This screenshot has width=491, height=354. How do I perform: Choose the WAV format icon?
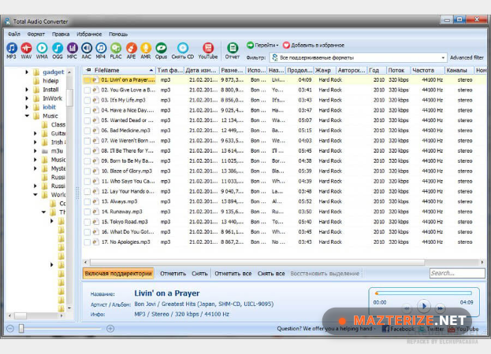click(x=26, y=50)
